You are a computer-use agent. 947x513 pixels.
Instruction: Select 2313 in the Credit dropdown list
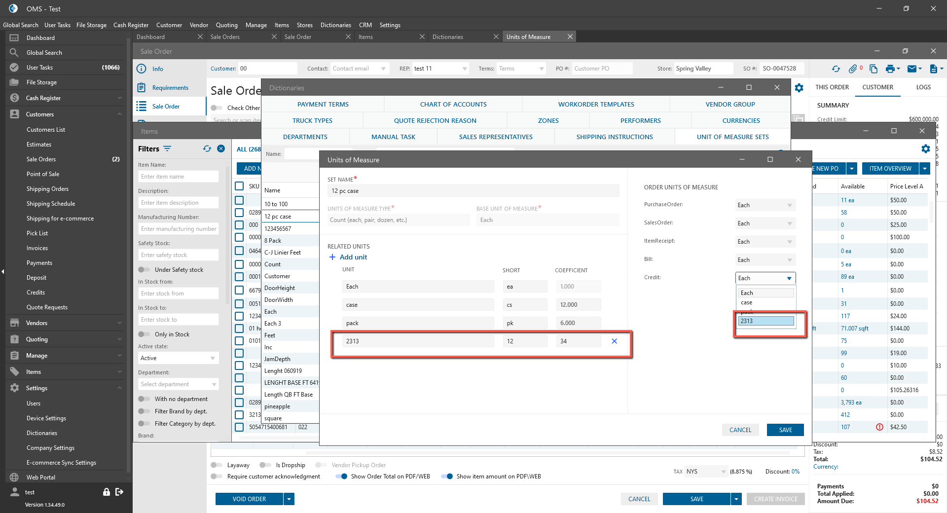[765, 321]
